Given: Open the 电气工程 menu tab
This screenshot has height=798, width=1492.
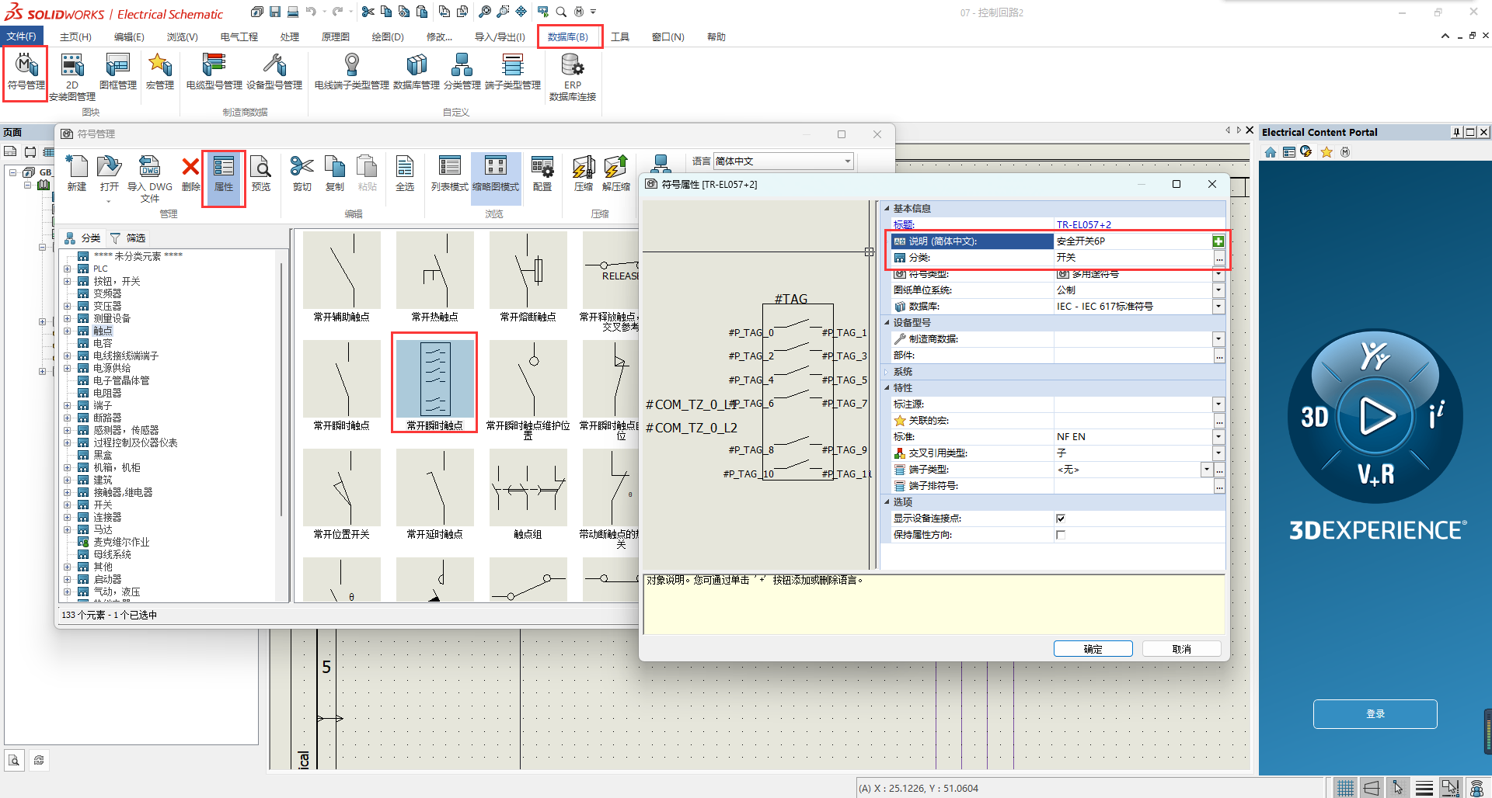Looking at the screenshot, I should click(x=239, y=37).
